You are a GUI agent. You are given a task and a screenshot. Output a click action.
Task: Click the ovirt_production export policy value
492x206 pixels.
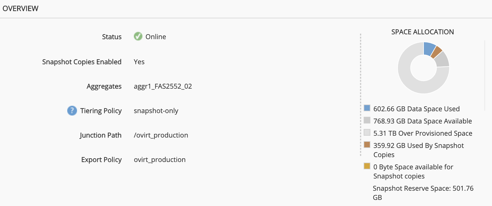[160, 160]
